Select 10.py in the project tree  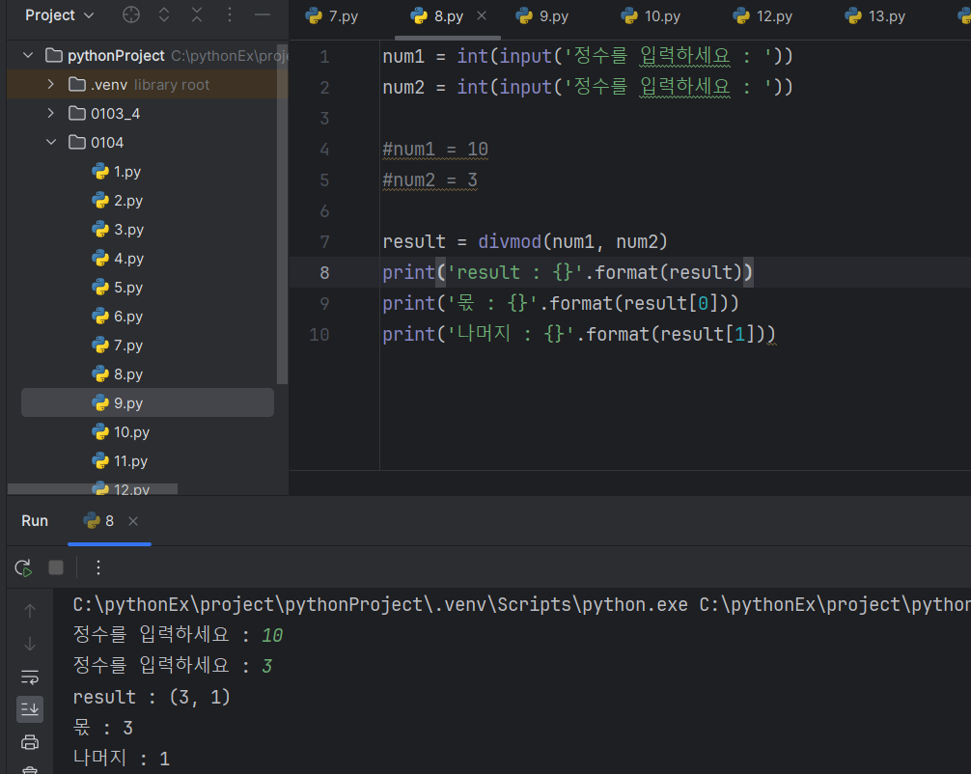(121, 432)
